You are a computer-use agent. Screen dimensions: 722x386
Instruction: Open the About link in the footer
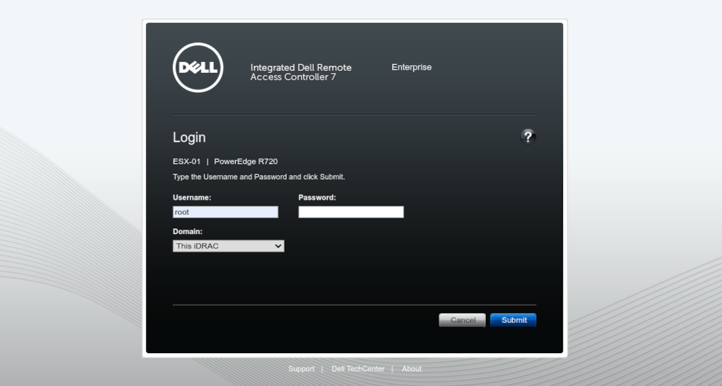point(412,369)
